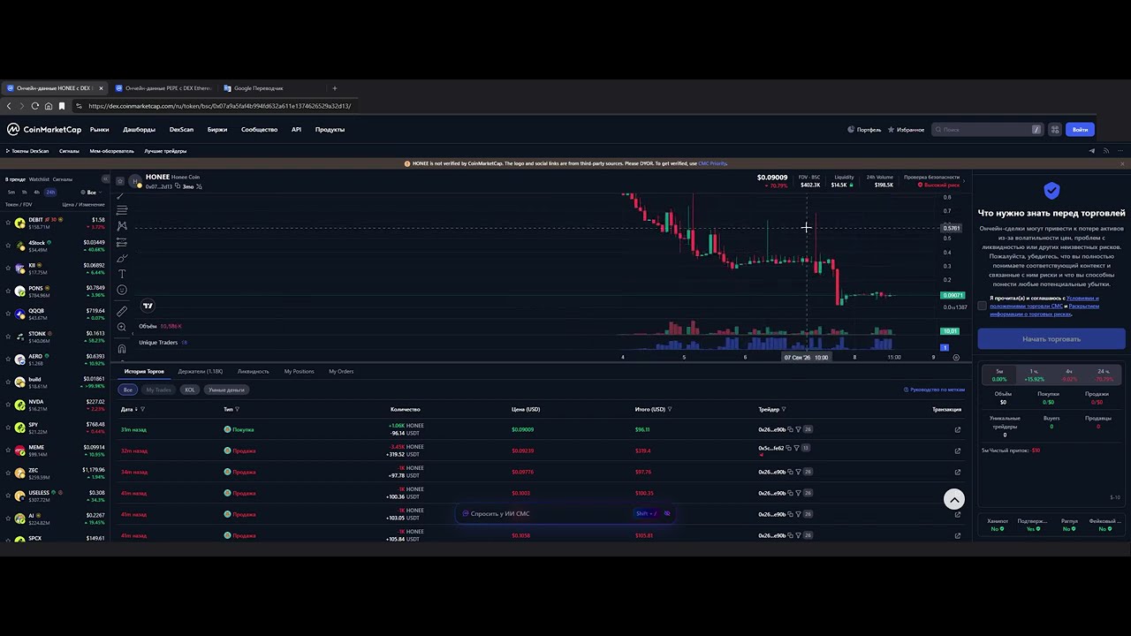The width and height of the screenshot is (1131, 636).
Task: Click scroll-to-top round arrow button
Action: 954,500
